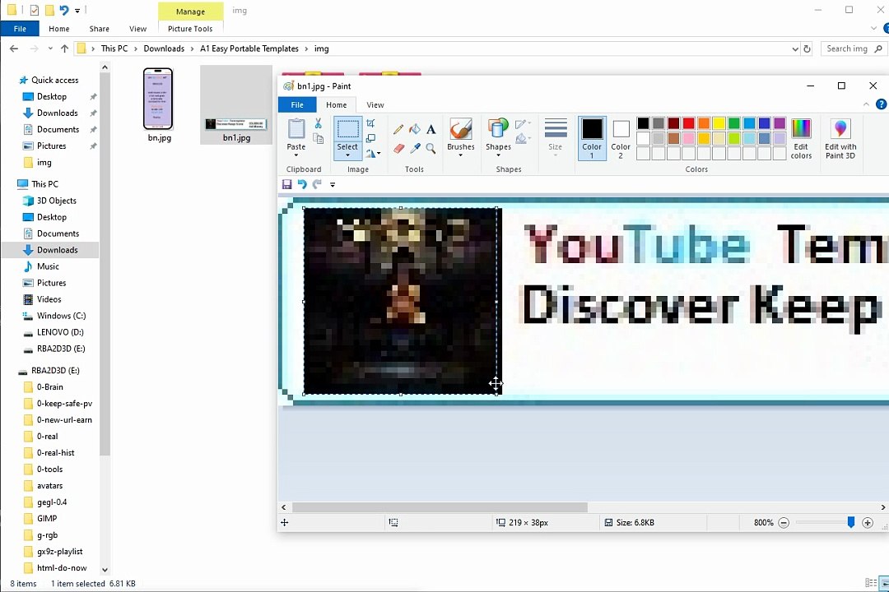Select the Paint Home tab

click(336, 104)
